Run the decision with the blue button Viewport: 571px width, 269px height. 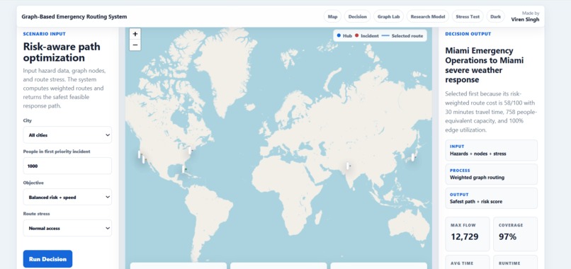(47, 259)
